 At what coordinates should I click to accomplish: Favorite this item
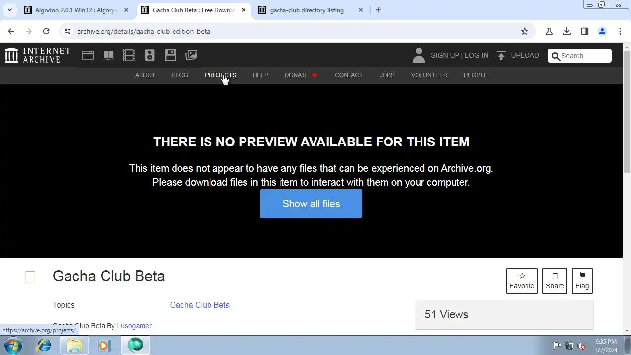[x=522, y=281]
